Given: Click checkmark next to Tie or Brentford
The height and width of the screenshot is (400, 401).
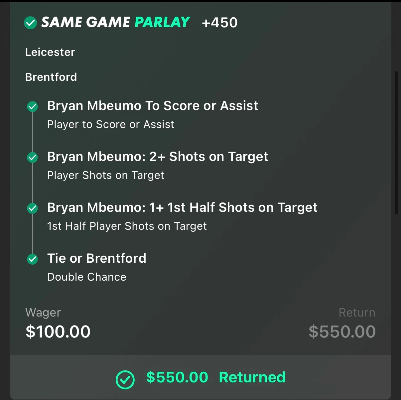Looking at the screenshot, I should pos(32,259).
